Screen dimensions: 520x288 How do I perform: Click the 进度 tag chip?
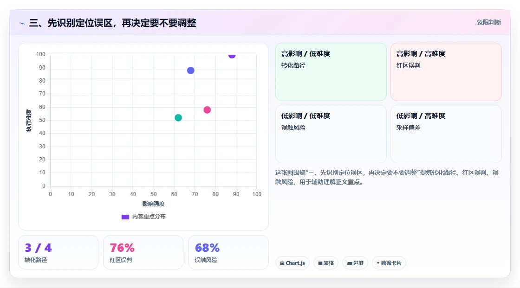(x=355, y=263)
